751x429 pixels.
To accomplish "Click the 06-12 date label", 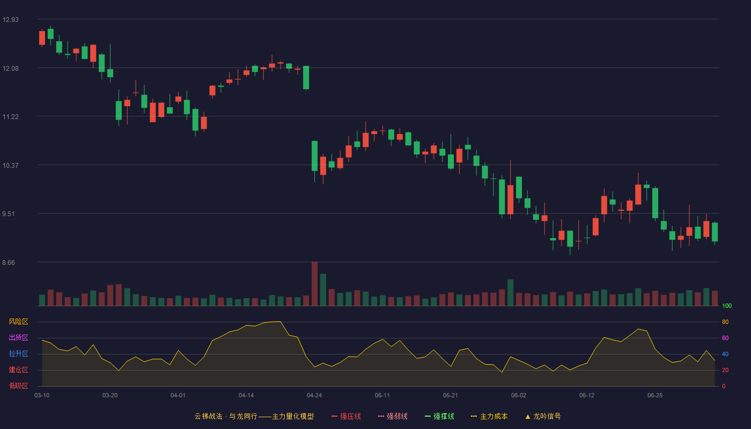I will click(x=587, y=395).
